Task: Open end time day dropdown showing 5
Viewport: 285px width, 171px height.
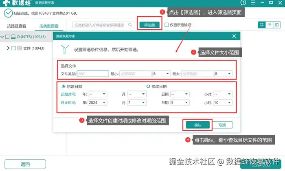Action: pyautogui.click(x=180, y=103)
